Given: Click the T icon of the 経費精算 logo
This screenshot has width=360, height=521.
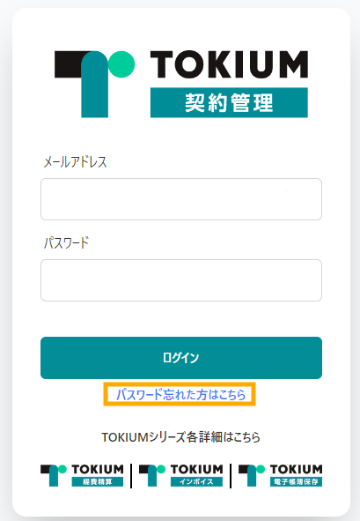Looking at the screenshot, I should click(54, 475).
